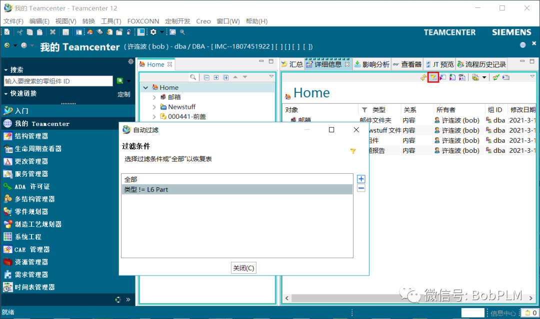Click the delete X toolbar icon
Viewport: 540px width, 319px height.
point(52,32)
